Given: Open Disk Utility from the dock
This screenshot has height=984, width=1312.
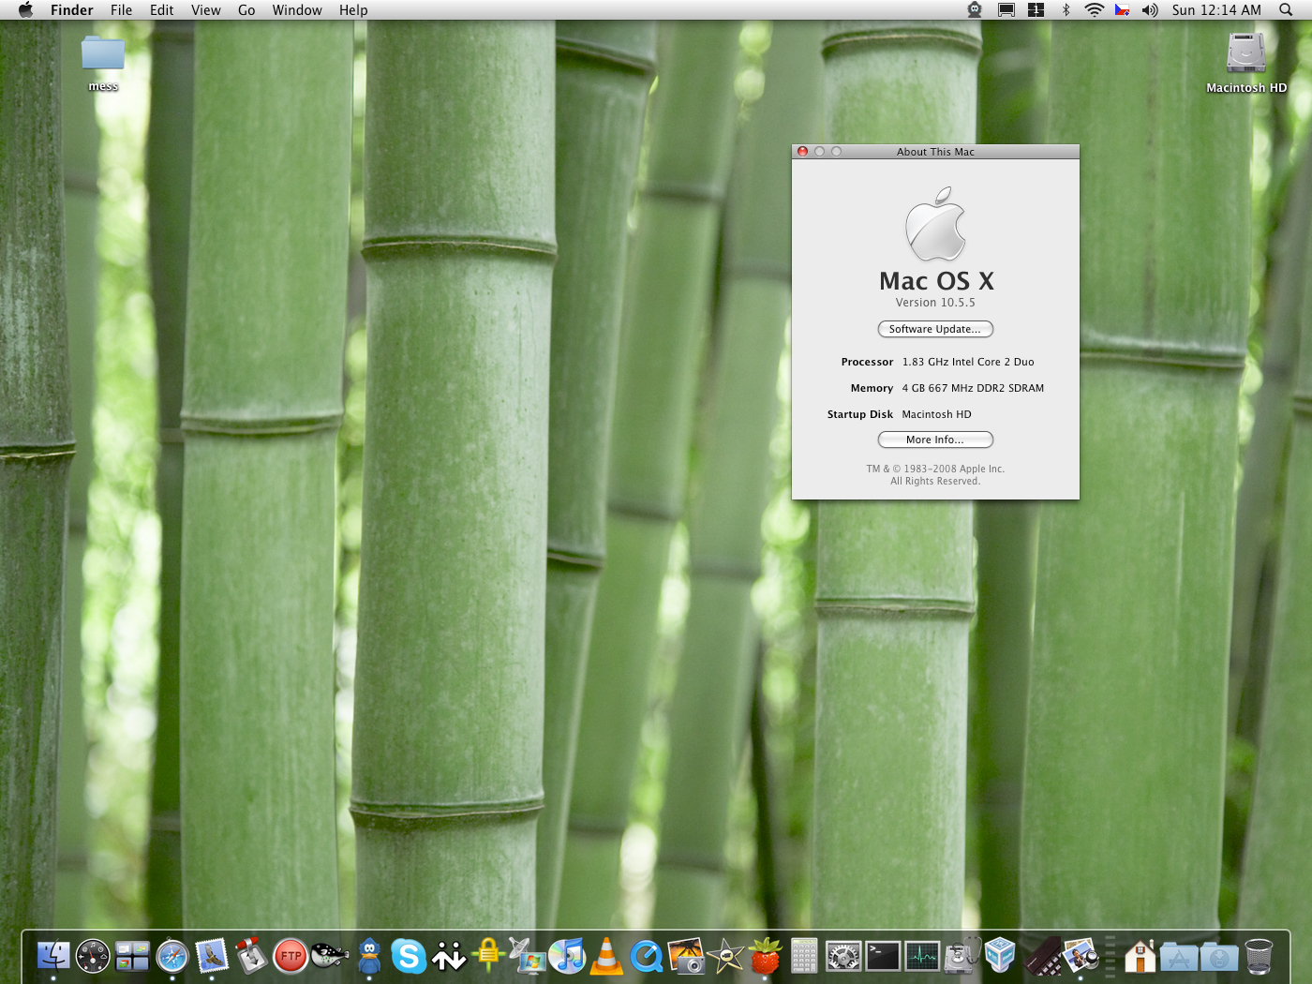Looking at the screenshot, I should tap(962, 956).
